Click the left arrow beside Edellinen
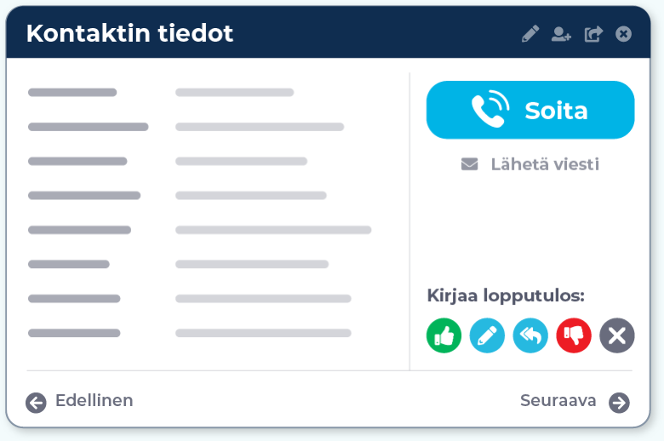The width and height of the screenshot is (664, 441). [36, 402]
